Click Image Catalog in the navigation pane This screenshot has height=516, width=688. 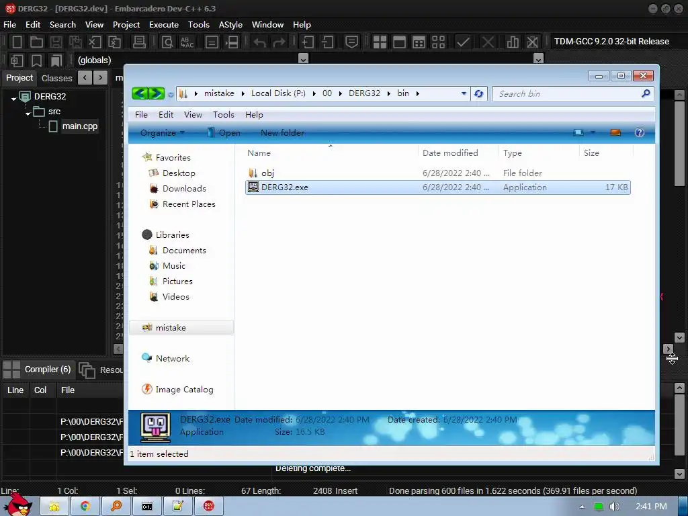[x=184, y=389]
